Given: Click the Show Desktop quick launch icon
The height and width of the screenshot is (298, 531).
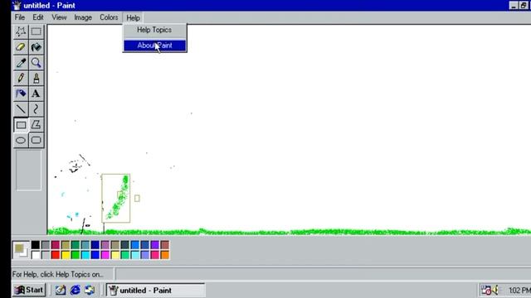Looking at the screenshot, I should pyautogui.click(x=61, y=290).
